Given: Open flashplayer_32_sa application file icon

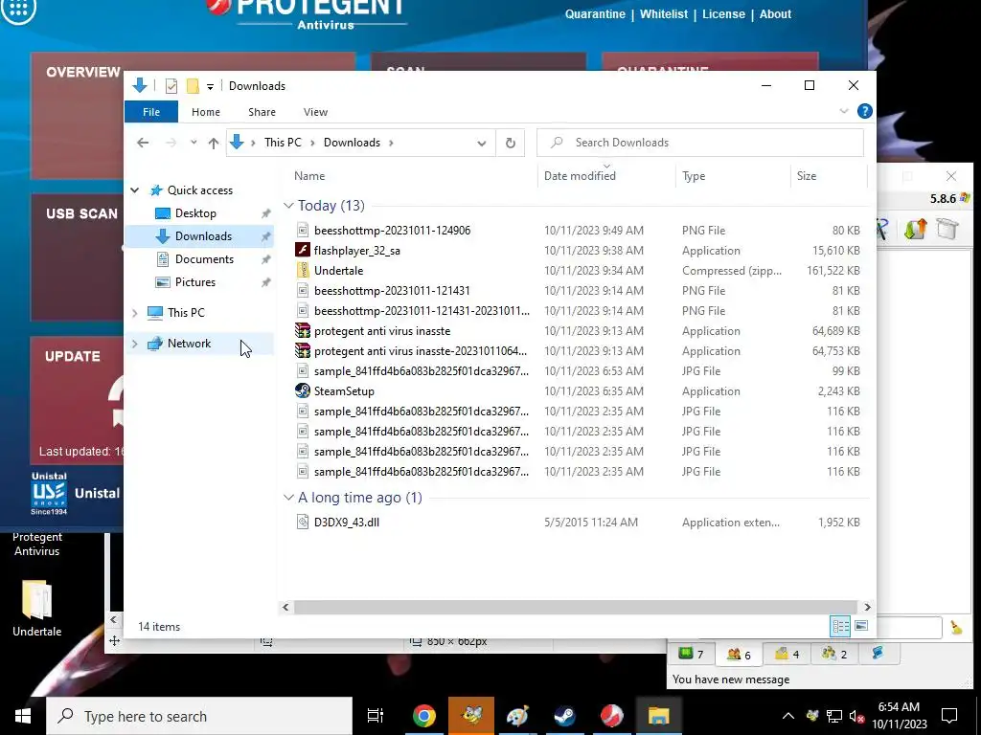Looking at the screenshot, I should [x=303, y=250].
